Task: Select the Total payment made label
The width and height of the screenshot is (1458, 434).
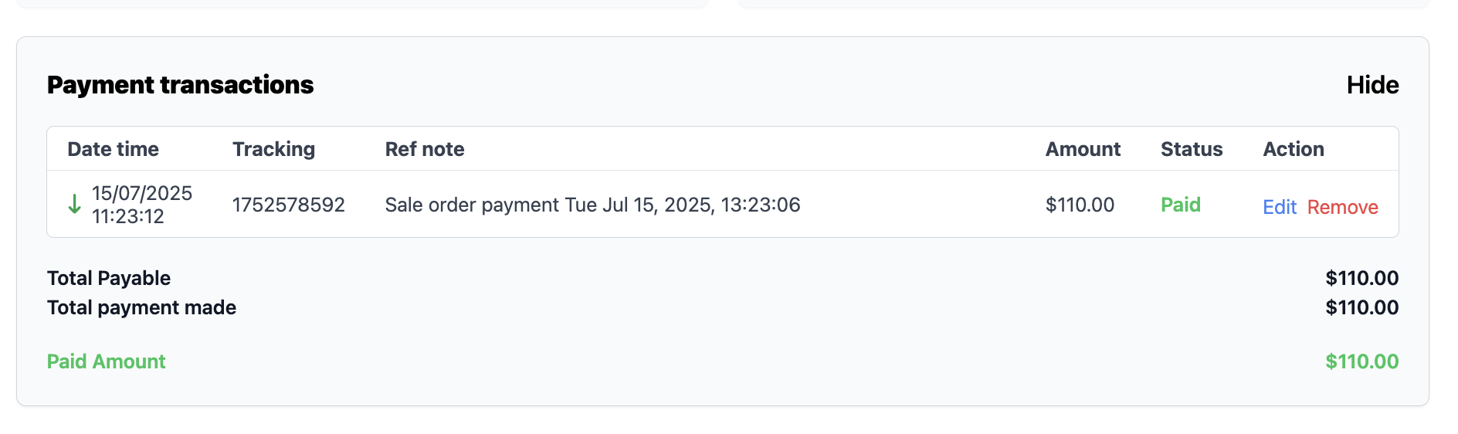Action: click(x=141, y=307)
